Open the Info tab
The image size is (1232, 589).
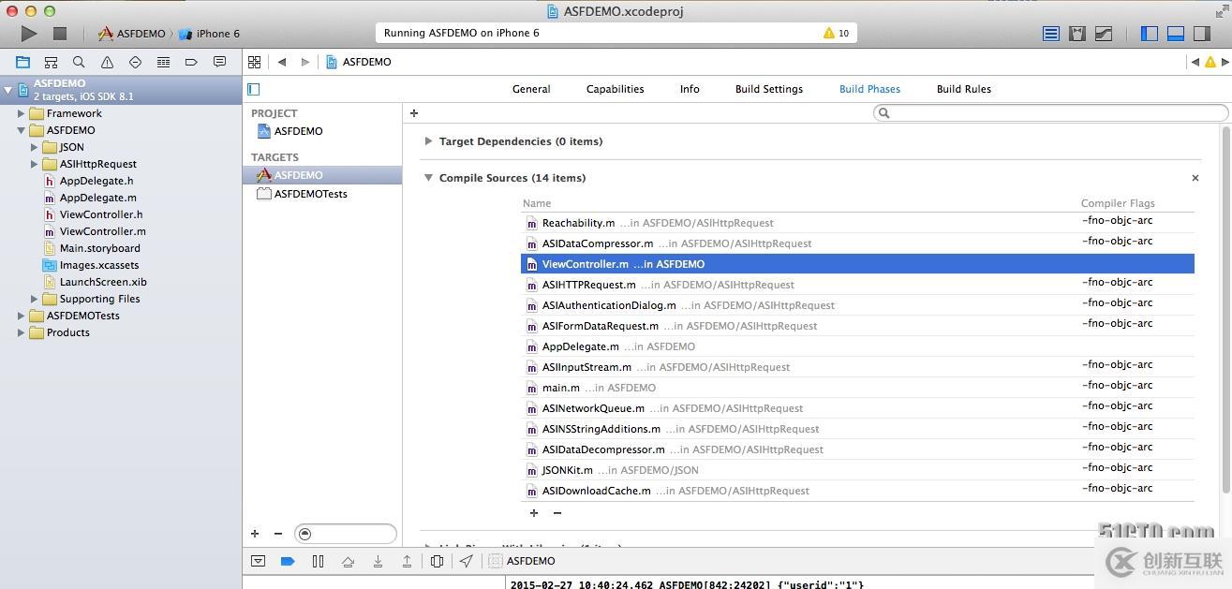click(x=690, y=89)
